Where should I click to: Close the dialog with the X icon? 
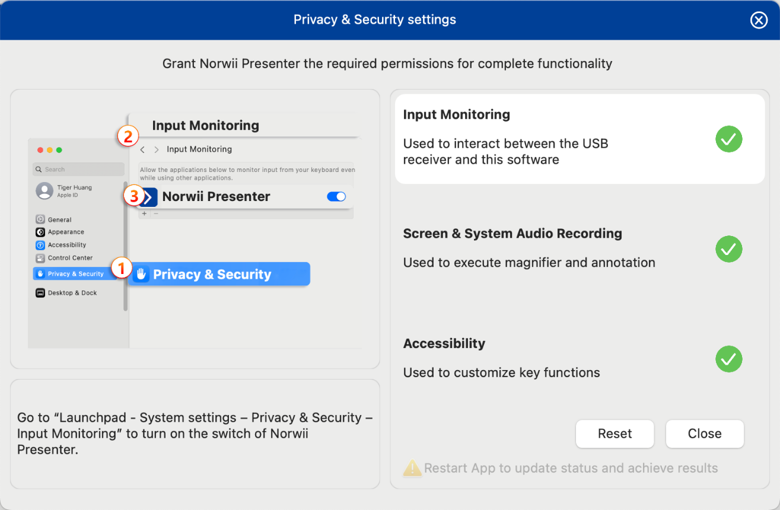pos(759,20)
